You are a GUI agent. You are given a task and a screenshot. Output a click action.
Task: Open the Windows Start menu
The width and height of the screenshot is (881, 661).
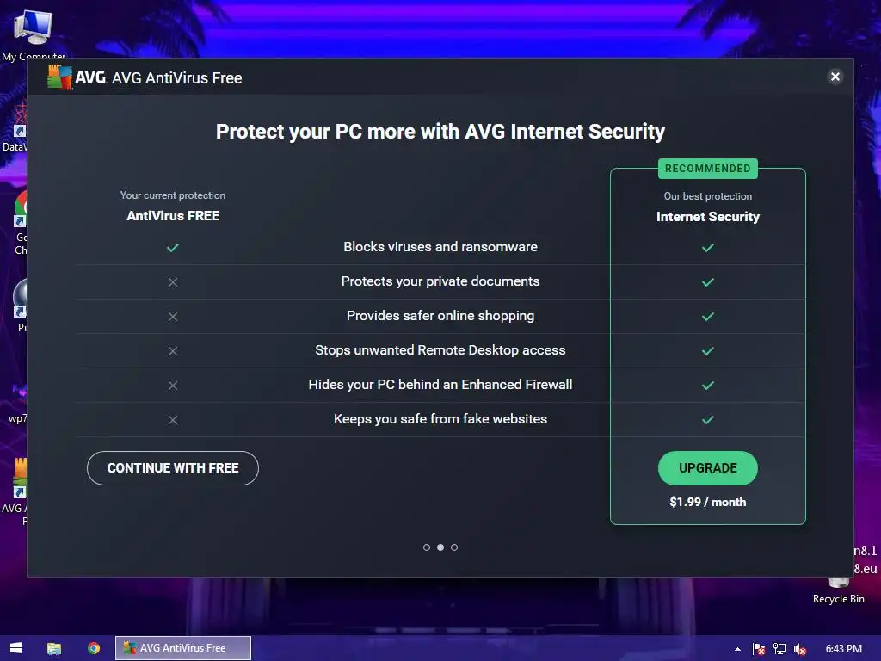coord(15,648)
